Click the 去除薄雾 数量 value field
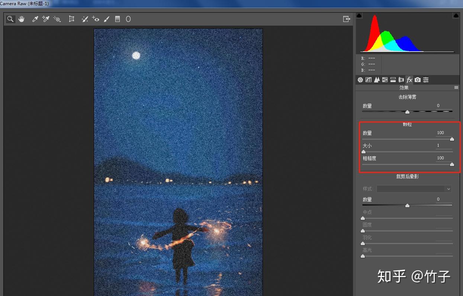 click(444, 106)
